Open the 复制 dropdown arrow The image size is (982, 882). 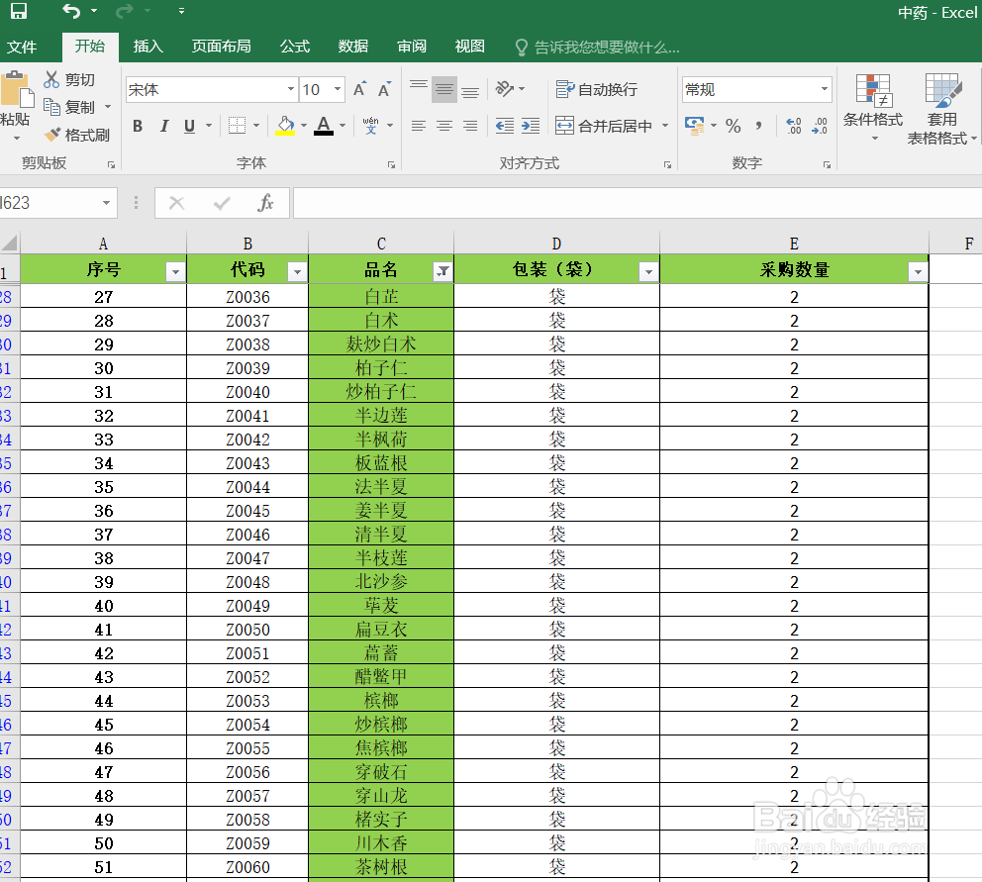108,107
